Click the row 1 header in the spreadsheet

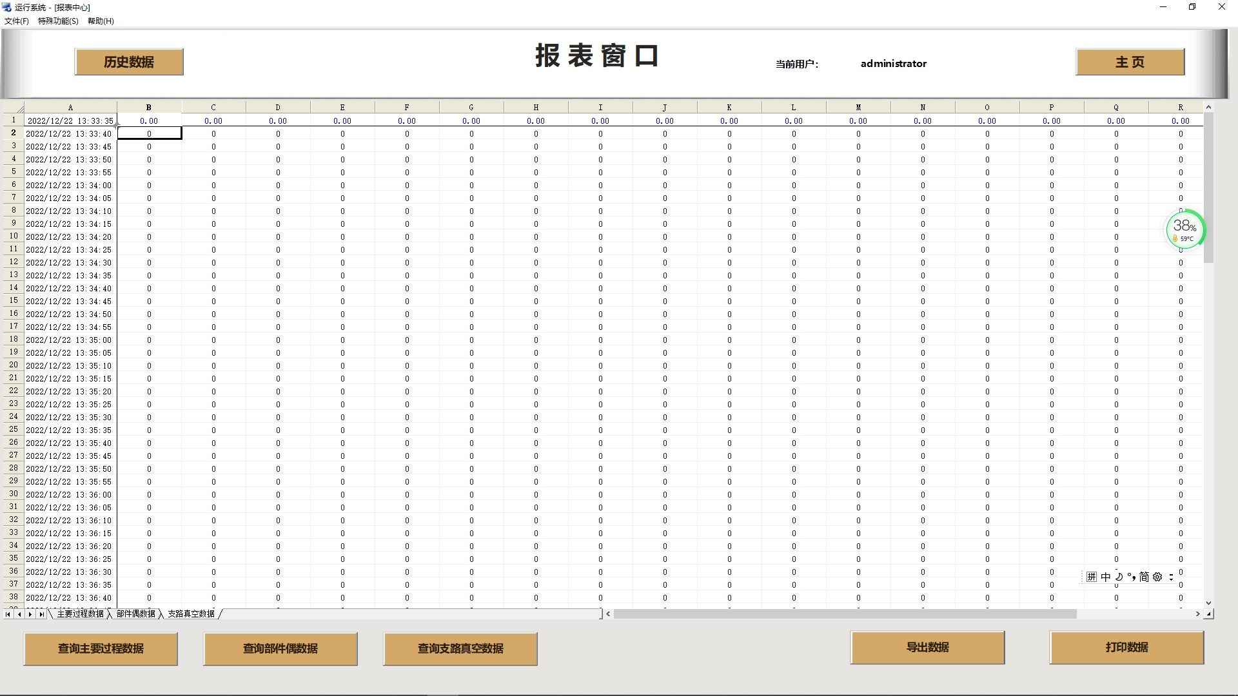pyautogui.click(x=13, y=120)
